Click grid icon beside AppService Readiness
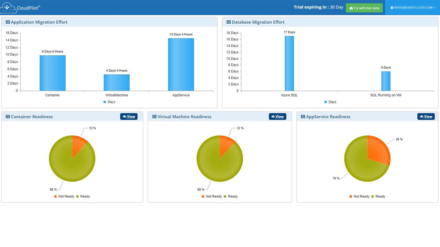The width and height of the screenshot is (440, 247). (x=303, y=117)
